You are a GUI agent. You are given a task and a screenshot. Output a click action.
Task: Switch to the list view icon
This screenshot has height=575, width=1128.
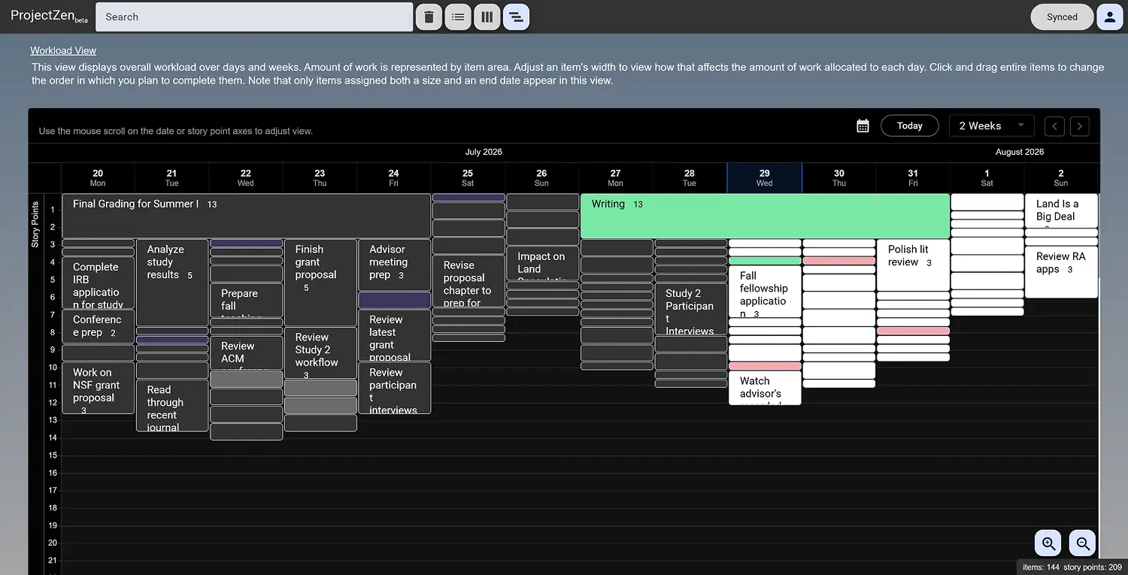pyautogui.click(x=458, y=17)
